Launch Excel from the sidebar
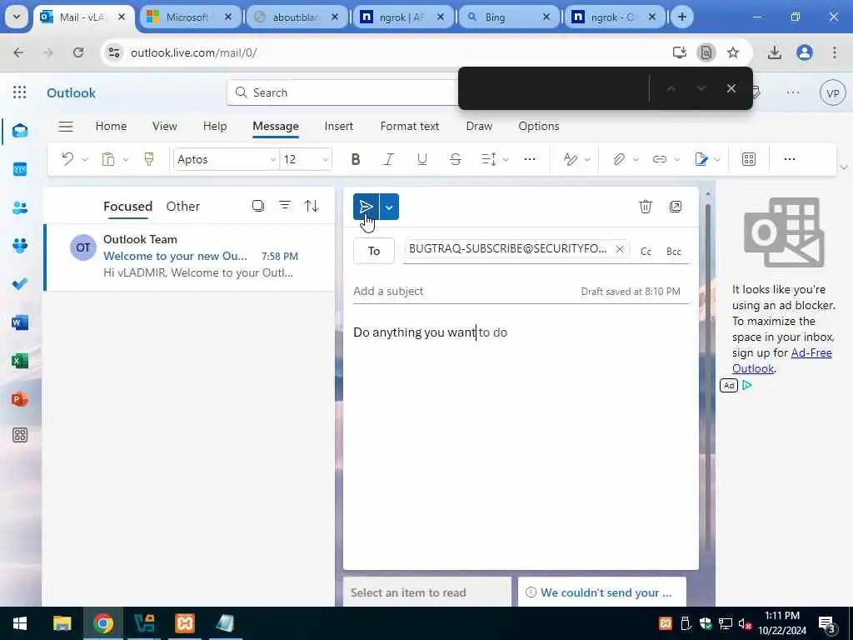 [20, 361]
